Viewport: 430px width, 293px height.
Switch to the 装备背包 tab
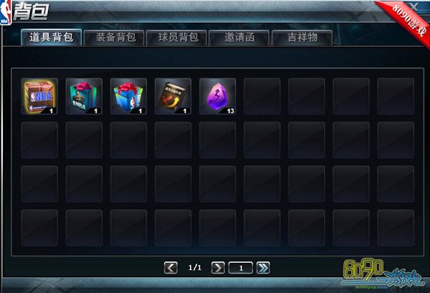[x=114, y=38]
